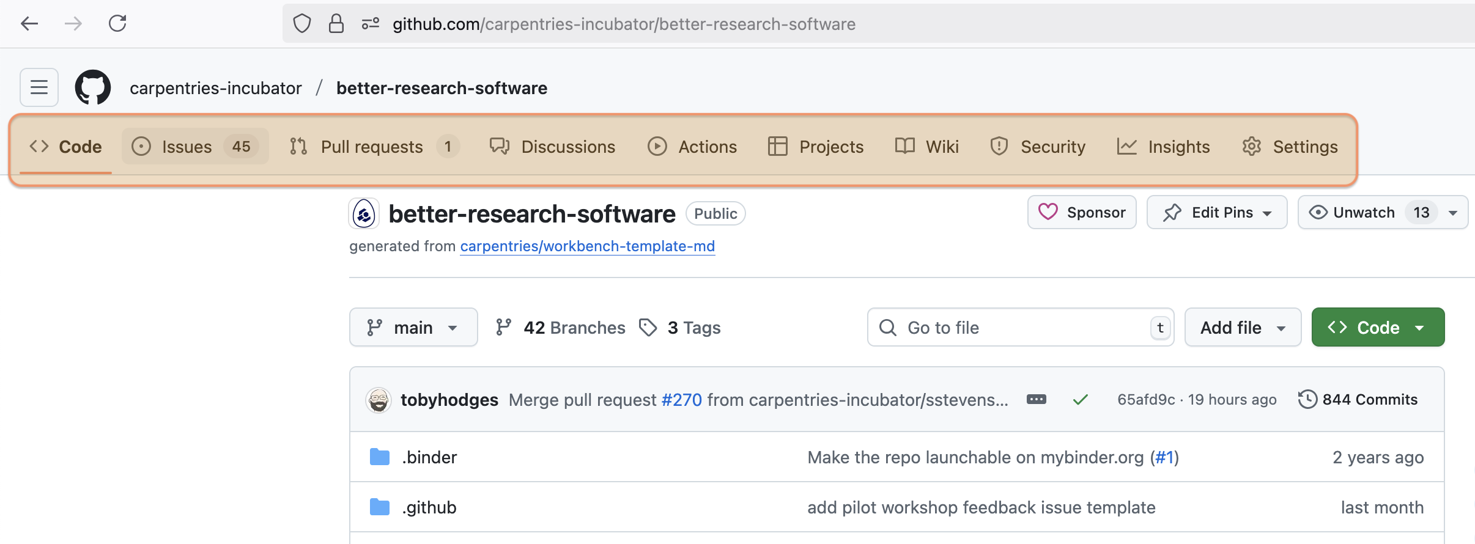Expand the Add file dropdown

pyautogui.click(x=1242, y=328)
